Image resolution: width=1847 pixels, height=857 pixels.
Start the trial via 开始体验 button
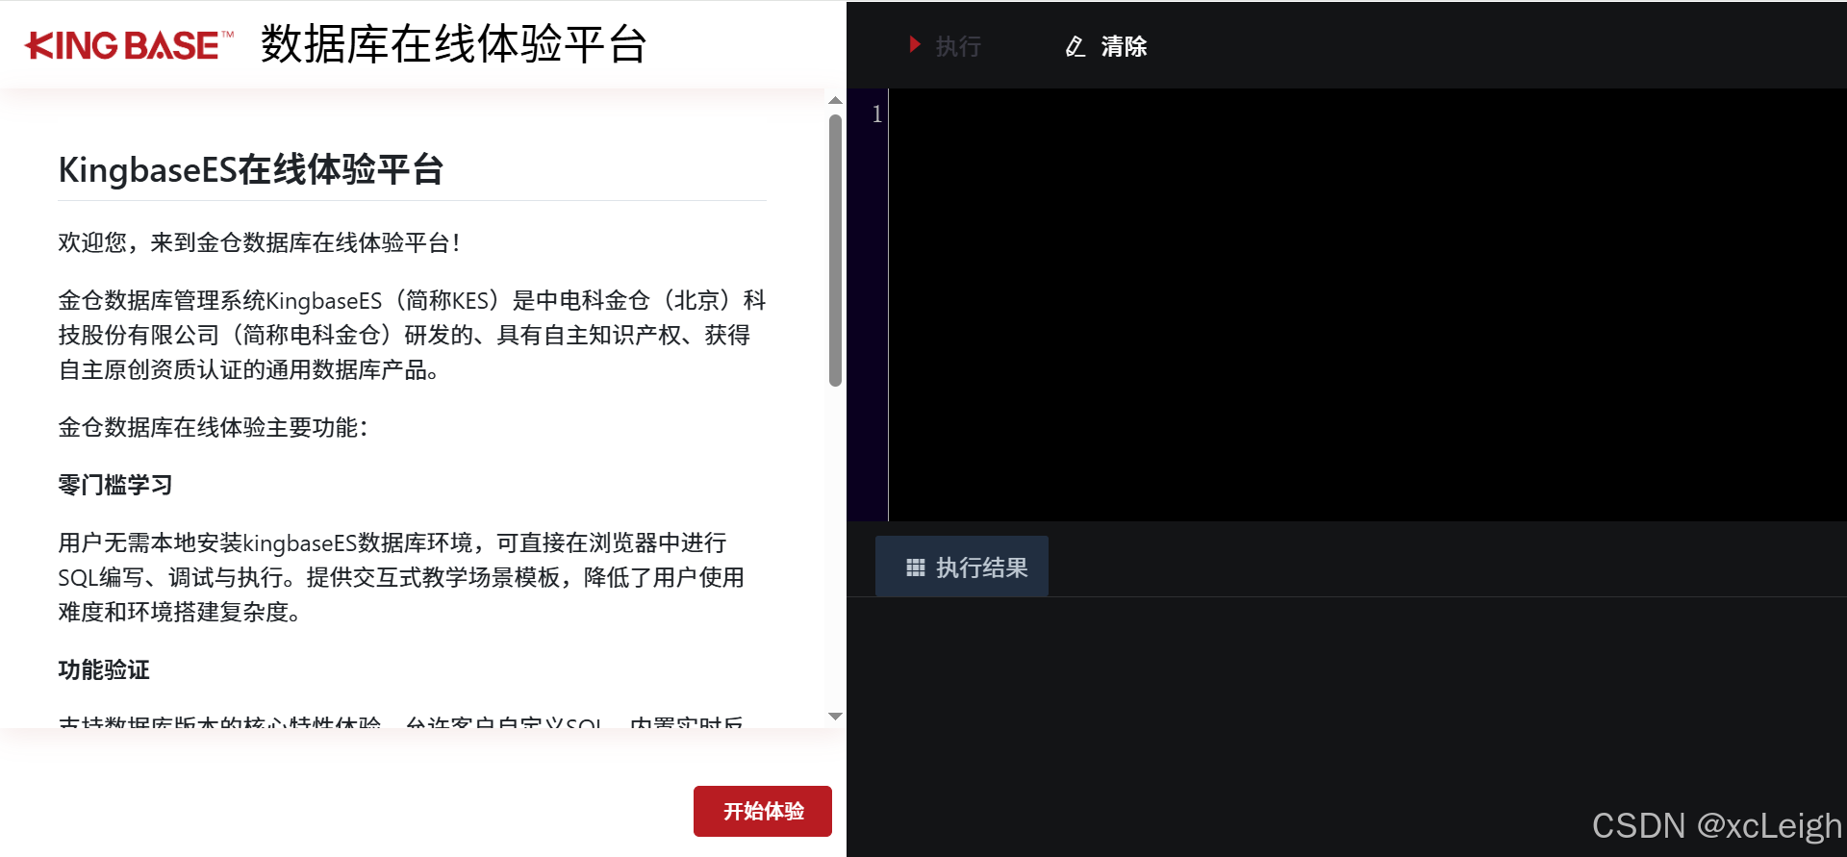point(763,811)
